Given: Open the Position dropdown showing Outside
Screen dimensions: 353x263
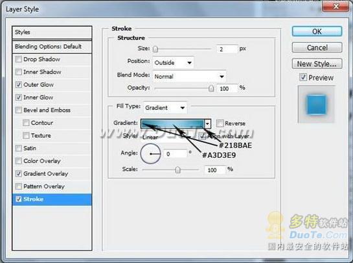Looking at the screenshot, I should coord(173,62).
